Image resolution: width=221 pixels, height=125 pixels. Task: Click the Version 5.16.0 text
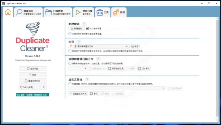[33, 56]
